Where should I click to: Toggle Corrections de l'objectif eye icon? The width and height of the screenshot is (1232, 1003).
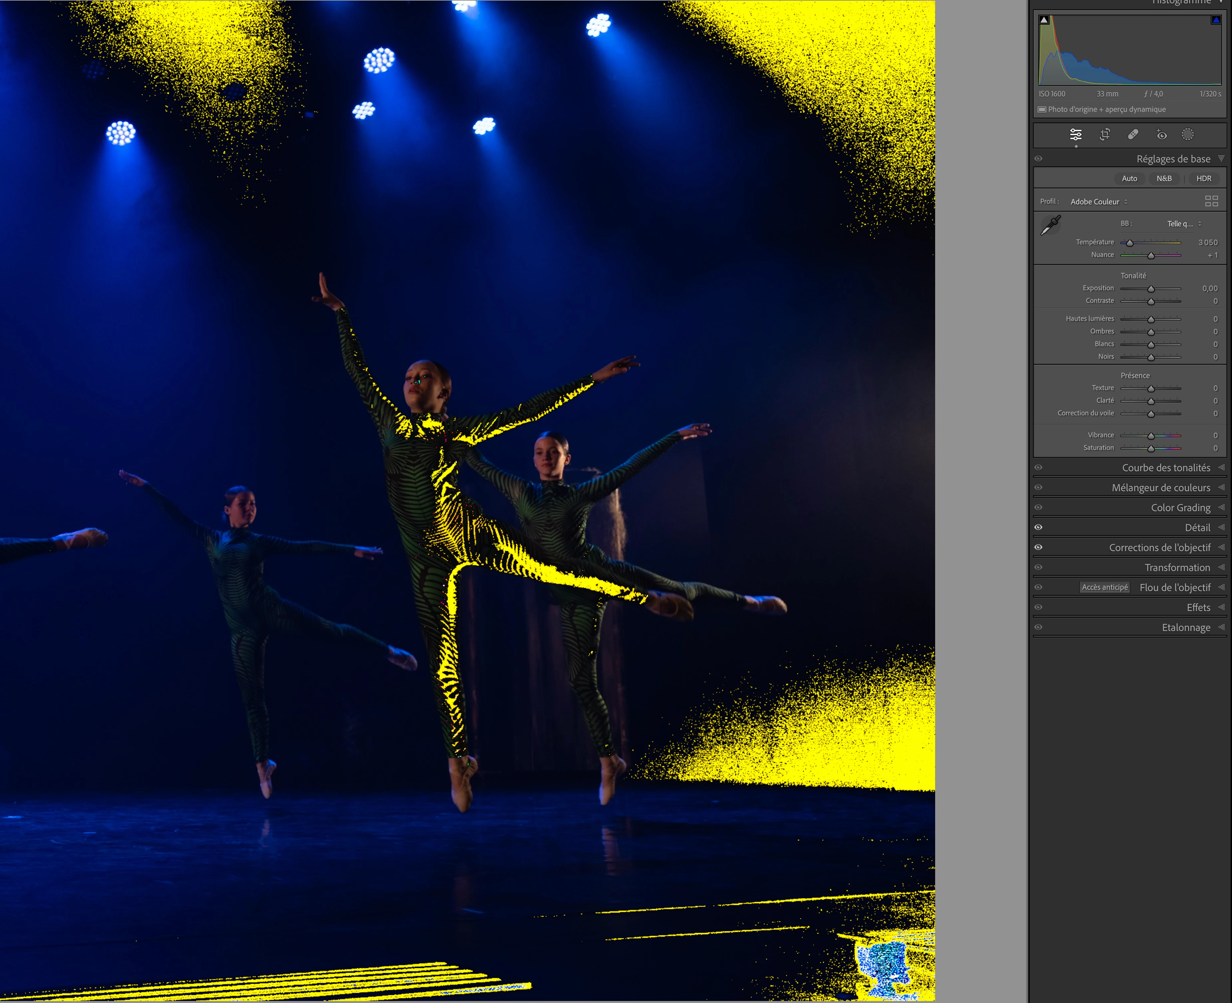pyautogui.click(x=1038, y=547)
